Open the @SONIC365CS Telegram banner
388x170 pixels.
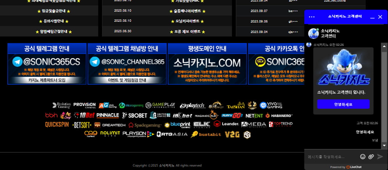tap(47, 64)
